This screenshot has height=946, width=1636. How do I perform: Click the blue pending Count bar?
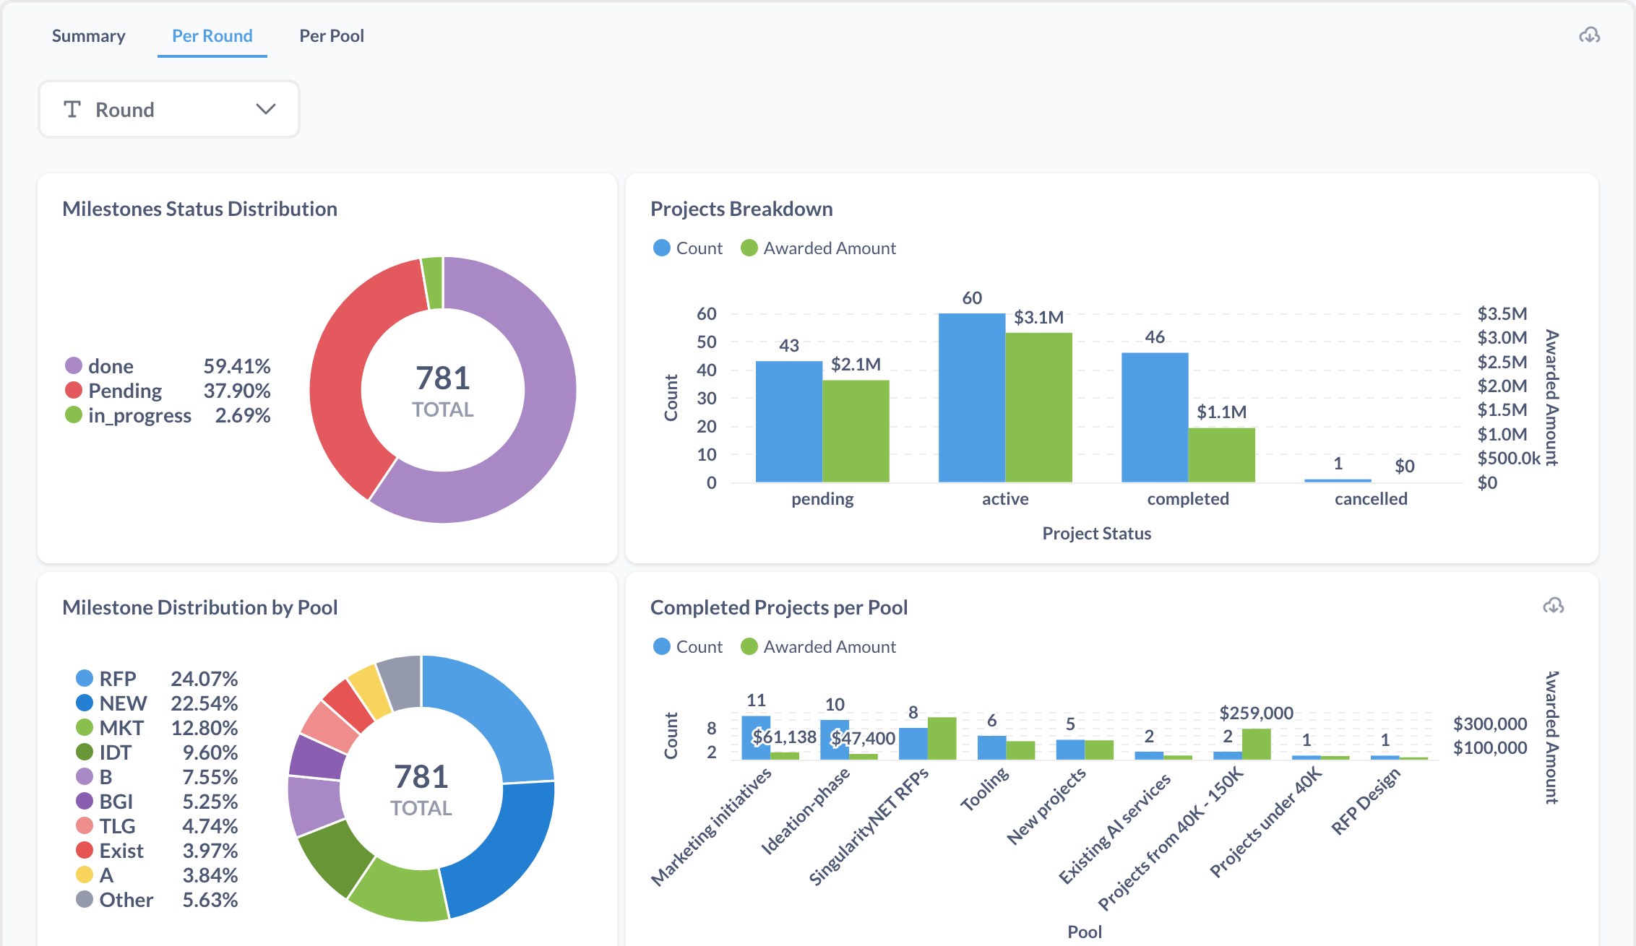pyautogui.click(x=789, y=422)
